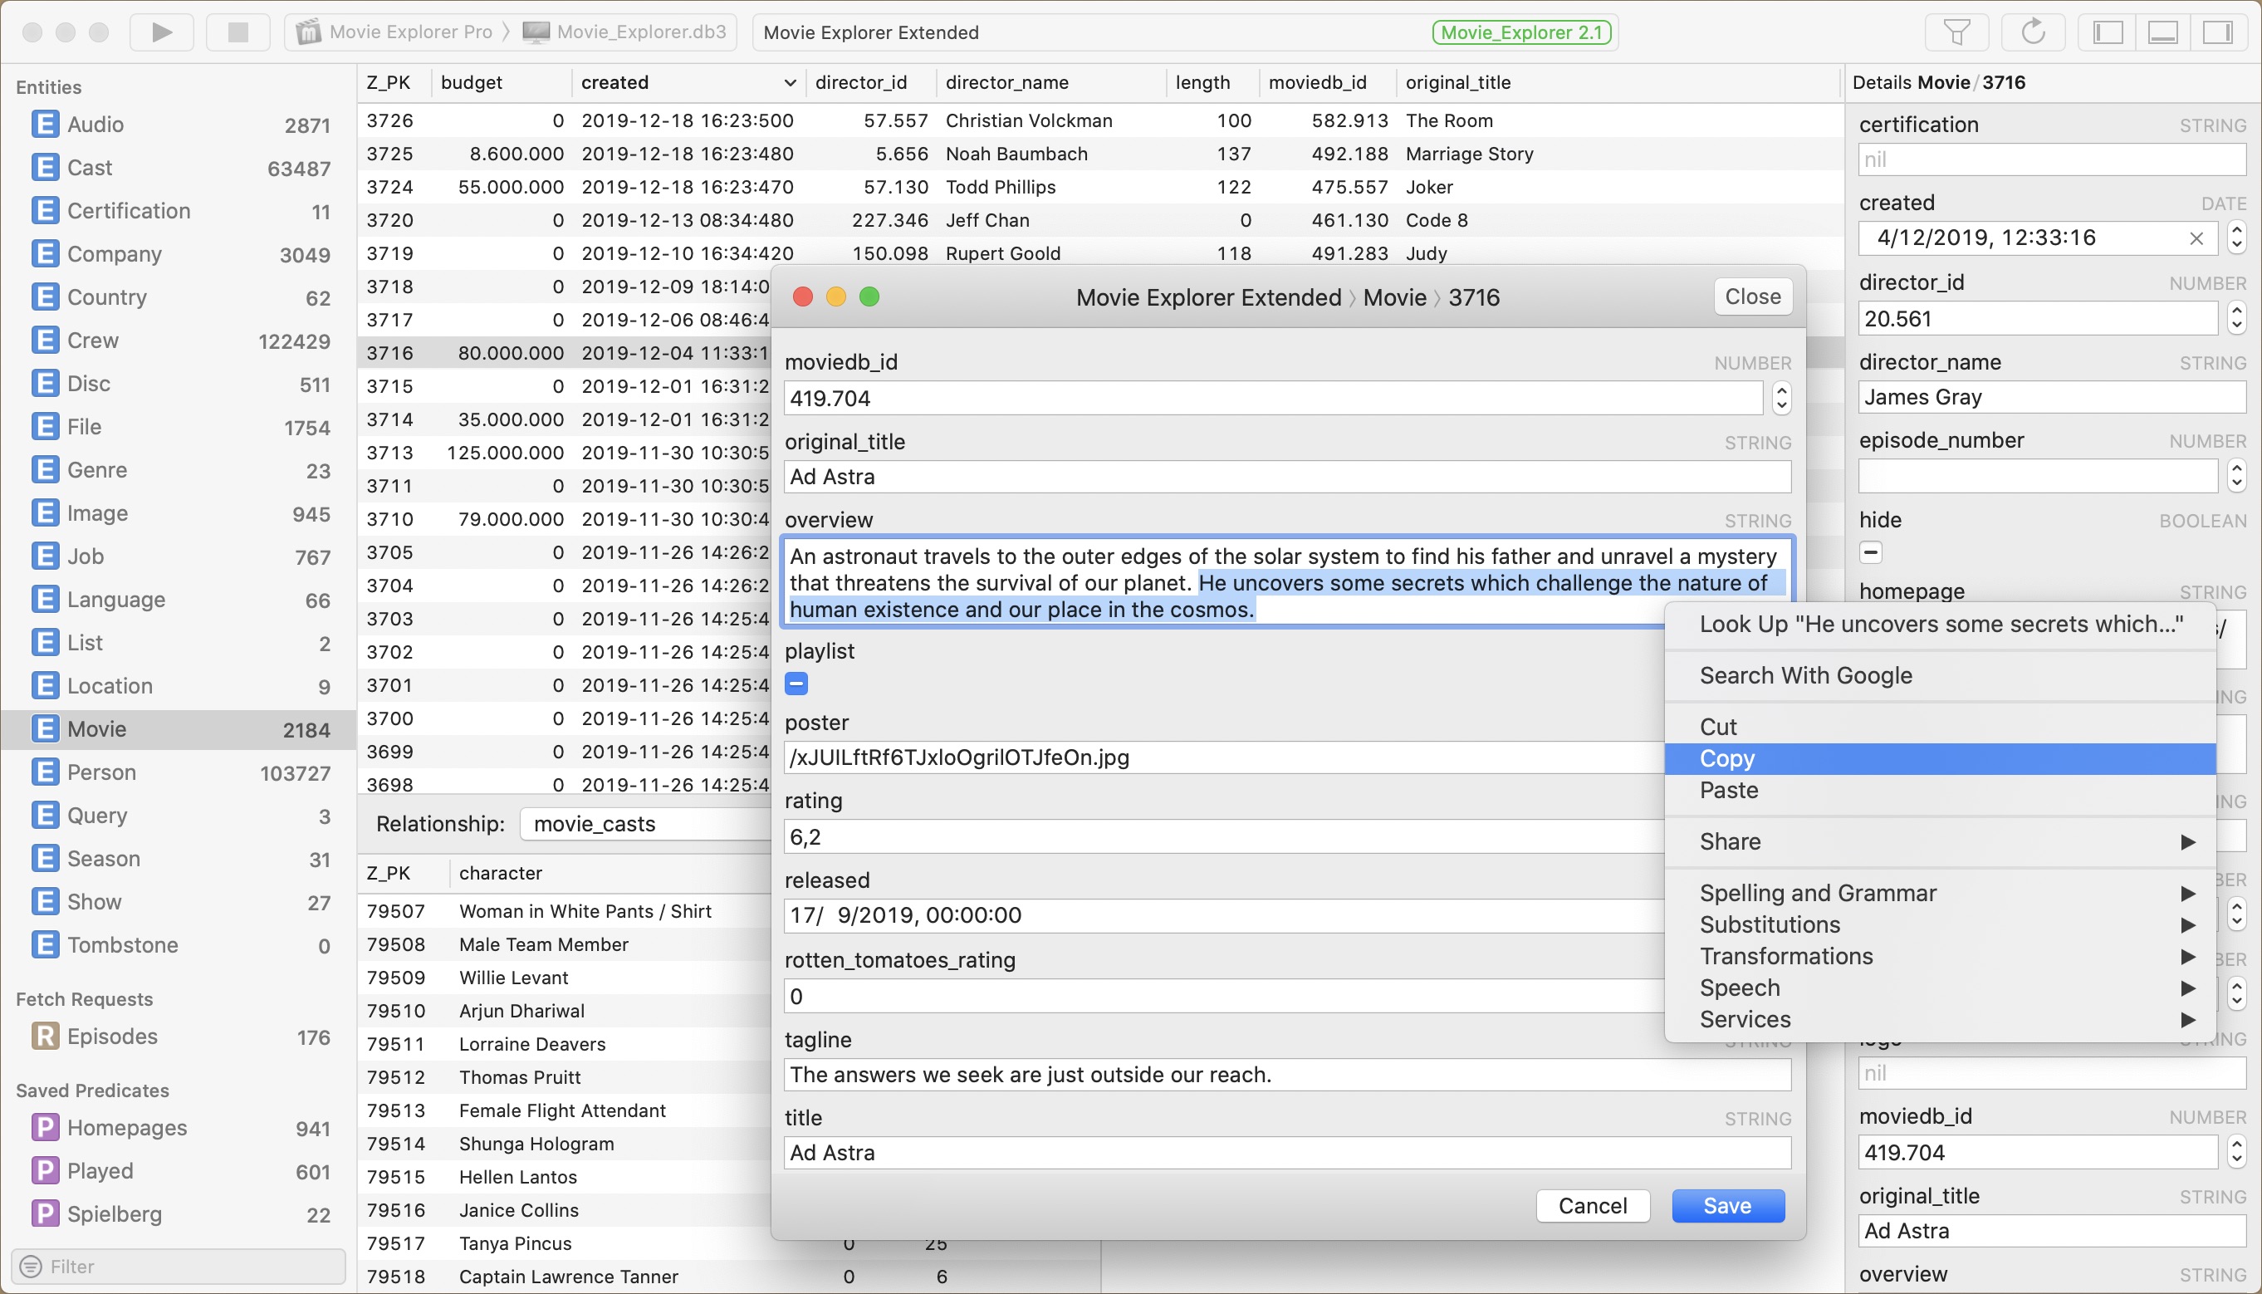Select the Country entity
Image resolution: width=2262 pixels, height=1294 pixels.
click(180, 297)
